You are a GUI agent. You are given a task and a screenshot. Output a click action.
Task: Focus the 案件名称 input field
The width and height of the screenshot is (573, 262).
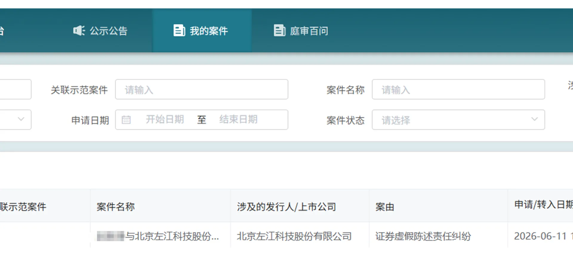[458, 89]
